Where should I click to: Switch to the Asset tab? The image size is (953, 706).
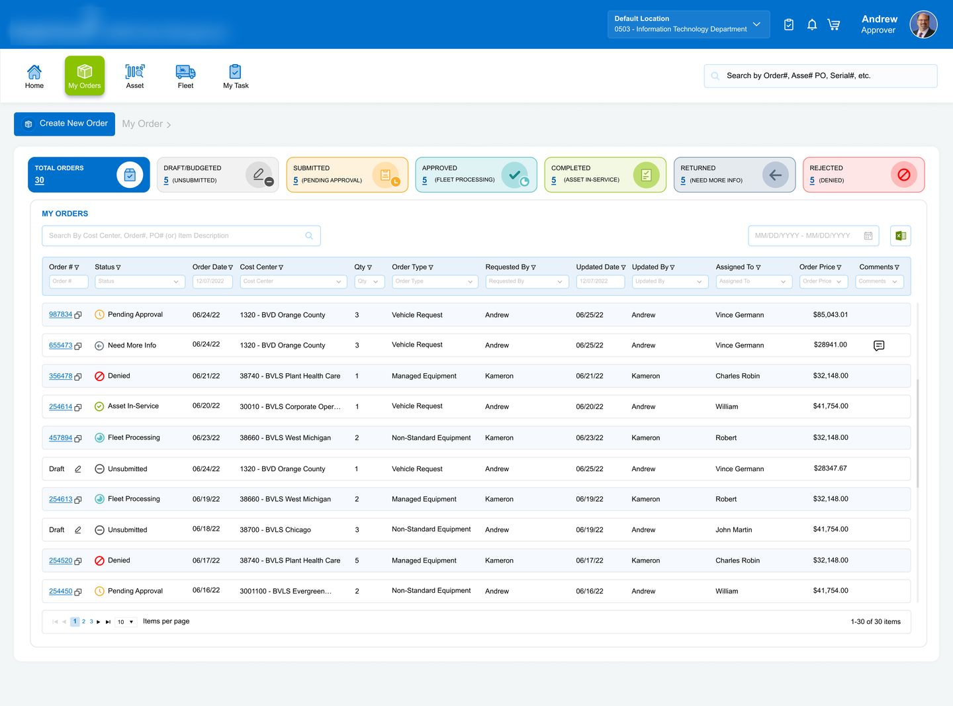135,76
